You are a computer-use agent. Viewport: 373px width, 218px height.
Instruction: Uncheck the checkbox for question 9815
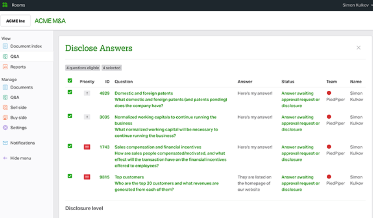(70, 176)
